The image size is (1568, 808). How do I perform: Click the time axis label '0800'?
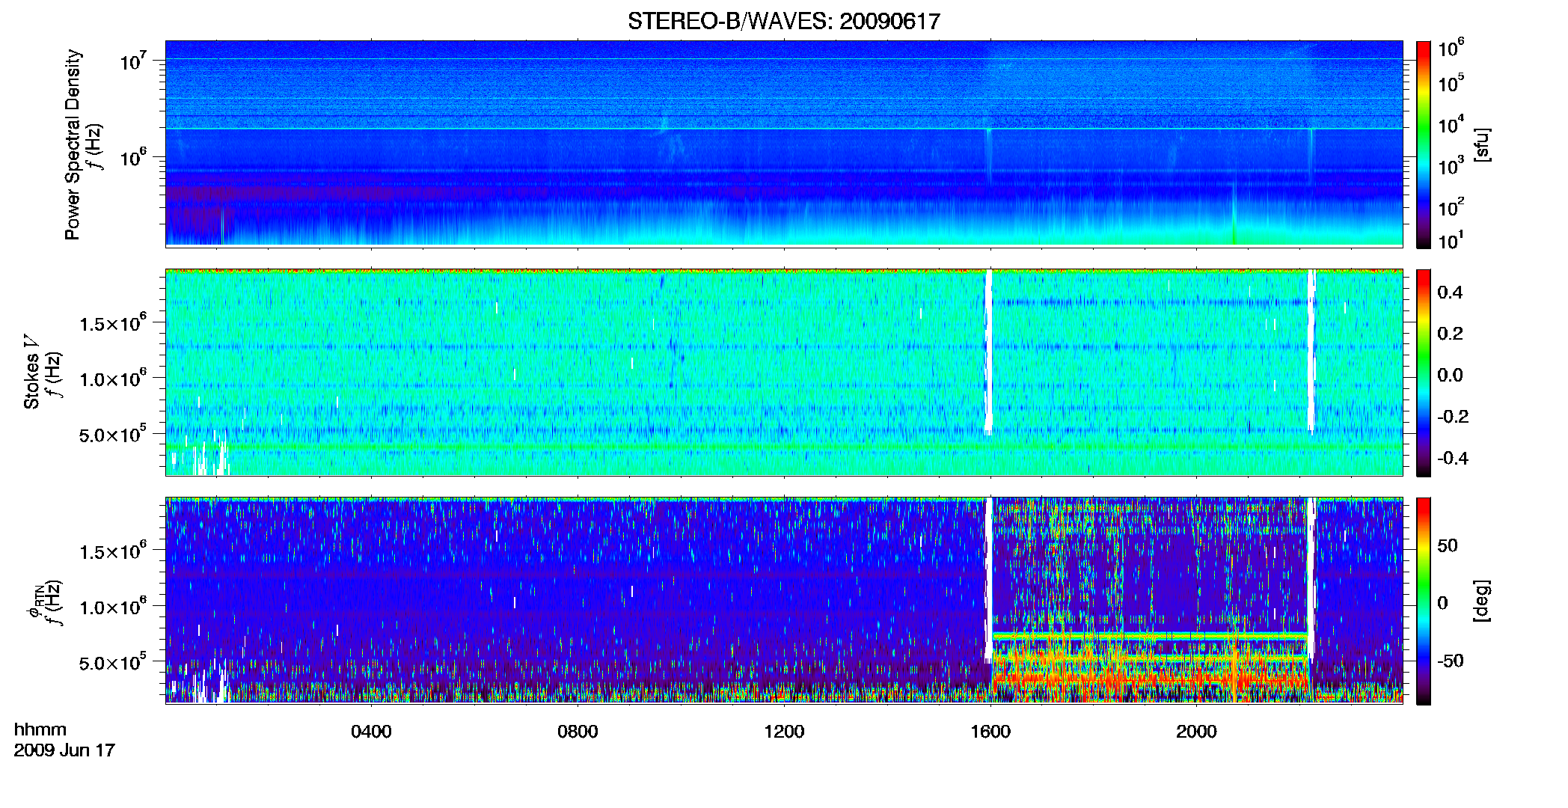click(578, 731)
